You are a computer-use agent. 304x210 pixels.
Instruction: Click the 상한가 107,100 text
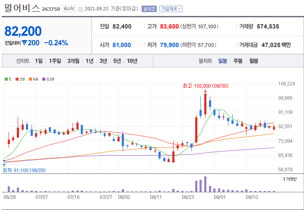(199, 26)
